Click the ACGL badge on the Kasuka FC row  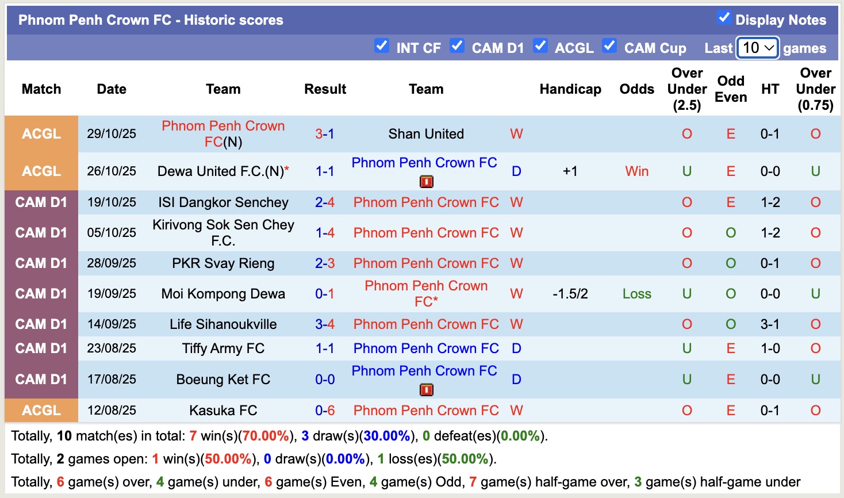(41, 410)
